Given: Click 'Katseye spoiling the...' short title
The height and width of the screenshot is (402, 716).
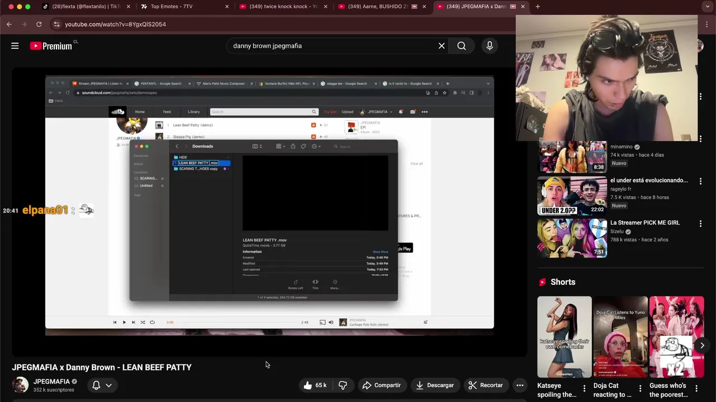Looking at the screenshot, I should (557, 390).
